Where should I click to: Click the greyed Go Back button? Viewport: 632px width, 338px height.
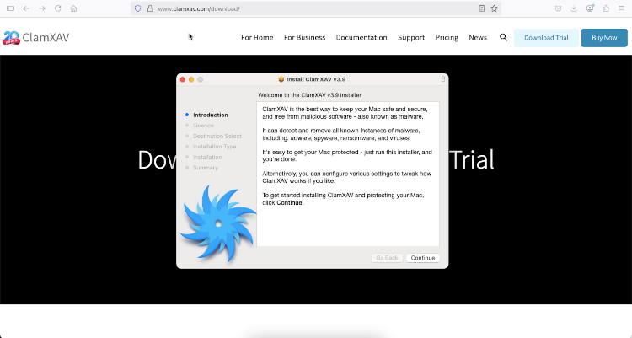pyautogui.click(x=387, y=258)
